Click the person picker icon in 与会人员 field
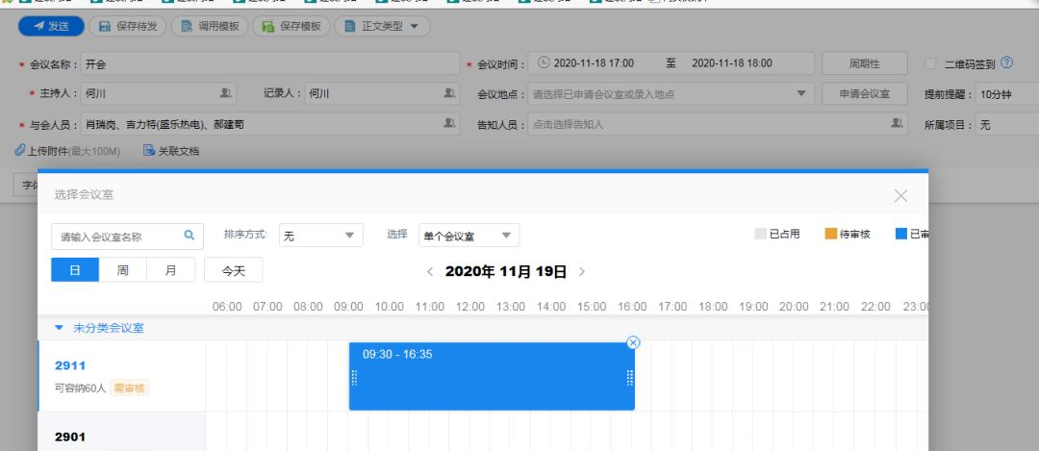The width and height of the screenshot is (1039, 451). (448, 124)
